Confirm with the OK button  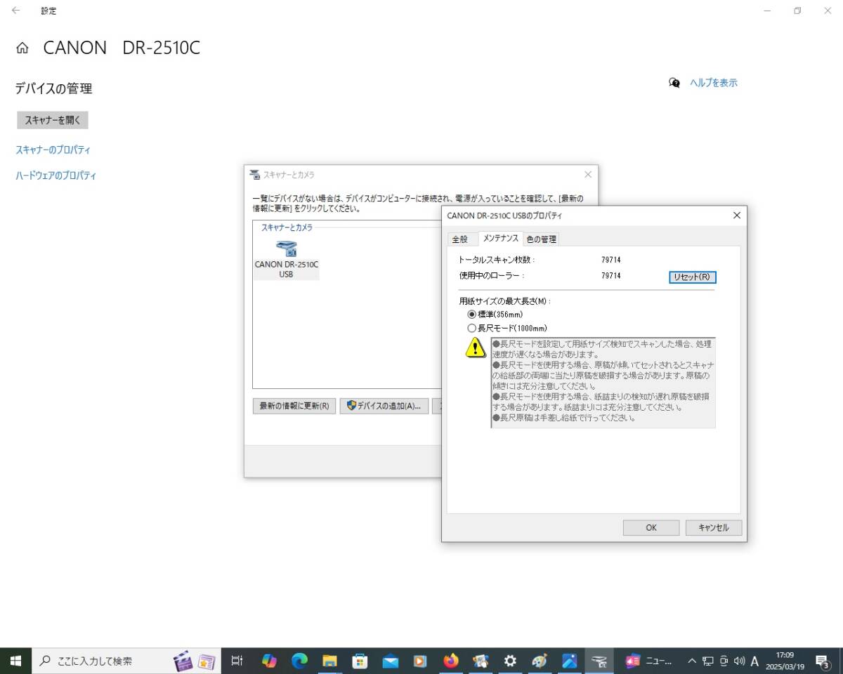click(651, 528)
